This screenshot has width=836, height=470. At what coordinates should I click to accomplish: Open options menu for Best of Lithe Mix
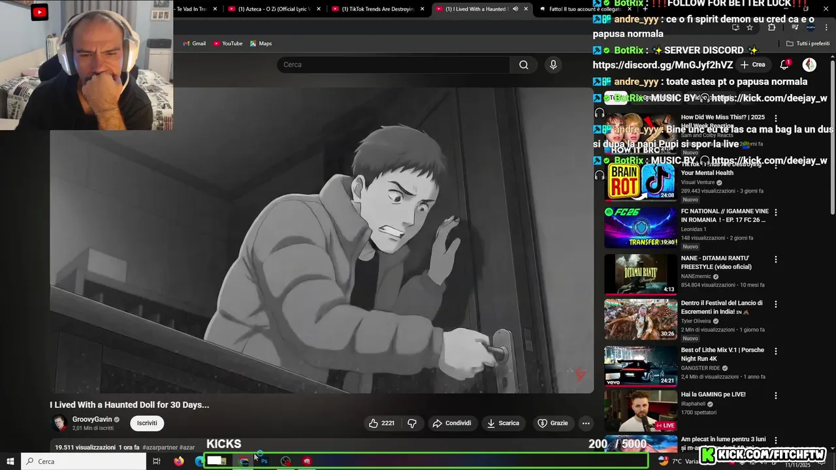(776, 351)
